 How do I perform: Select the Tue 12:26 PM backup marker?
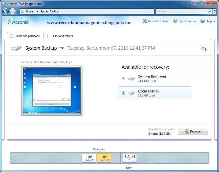(89, 158)
